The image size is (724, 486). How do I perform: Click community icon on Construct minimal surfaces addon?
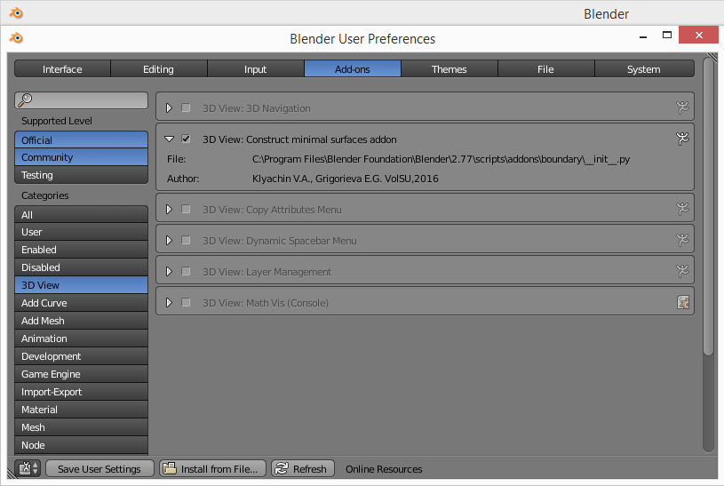[682, 139]
